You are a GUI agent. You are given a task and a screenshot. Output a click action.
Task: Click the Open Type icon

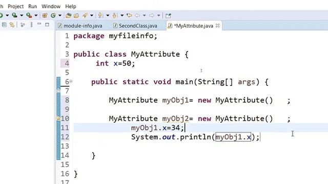coord(68,15)
